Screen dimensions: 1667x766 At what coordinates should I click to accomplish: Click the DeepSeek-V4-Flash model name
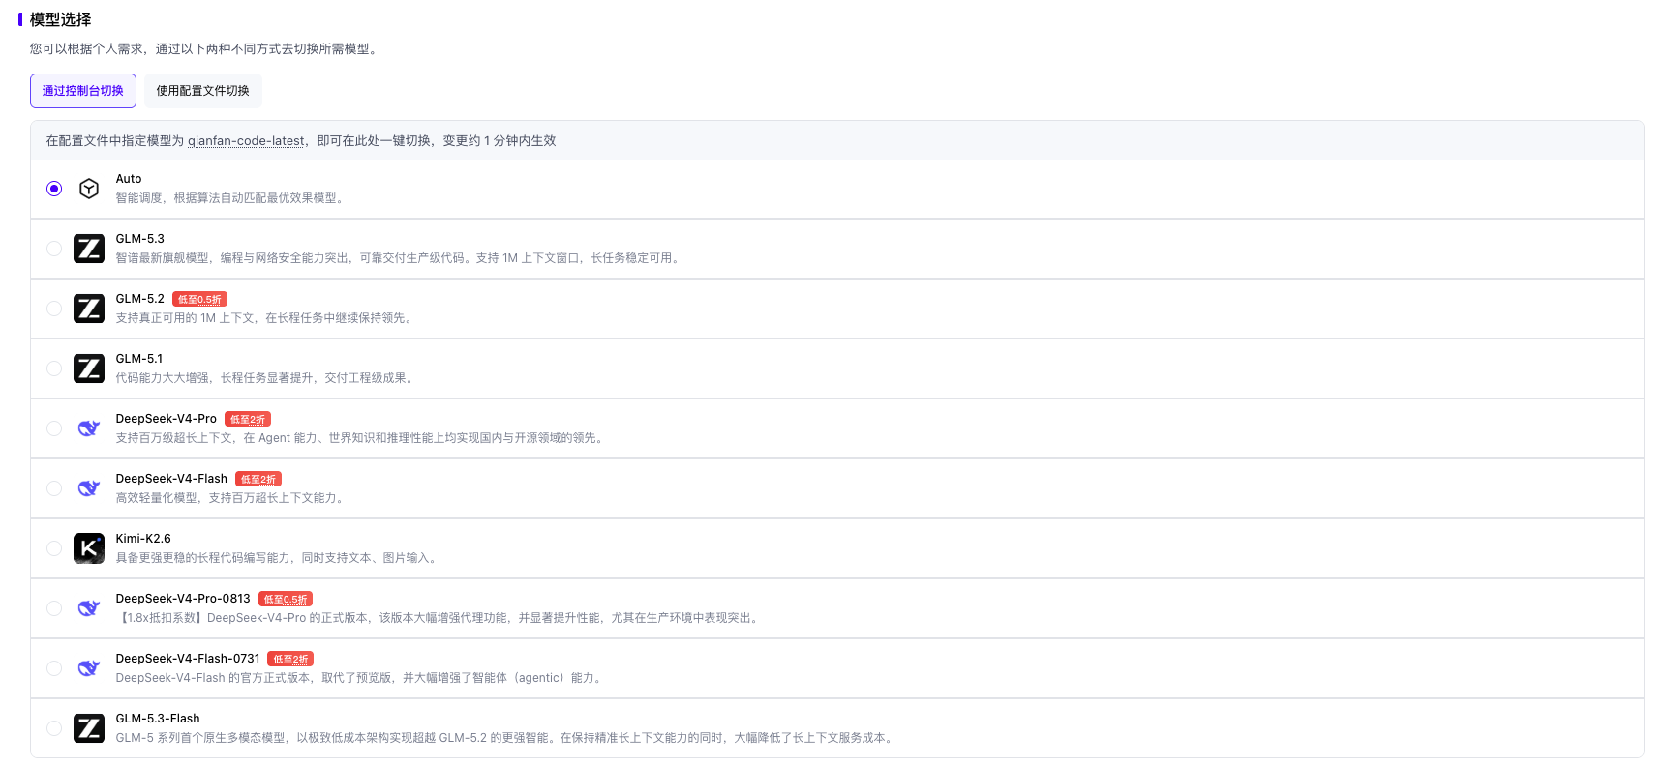[x=171, y=479]
